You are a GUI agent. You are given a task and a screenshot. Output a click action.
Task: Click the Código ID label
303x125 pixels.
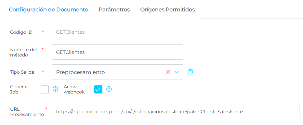[21, 32]
